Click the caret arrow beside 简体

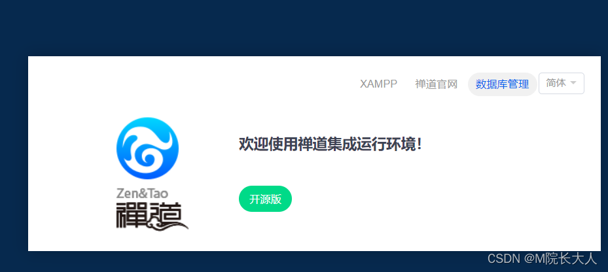pyautogui.click(x=573, y=83)
